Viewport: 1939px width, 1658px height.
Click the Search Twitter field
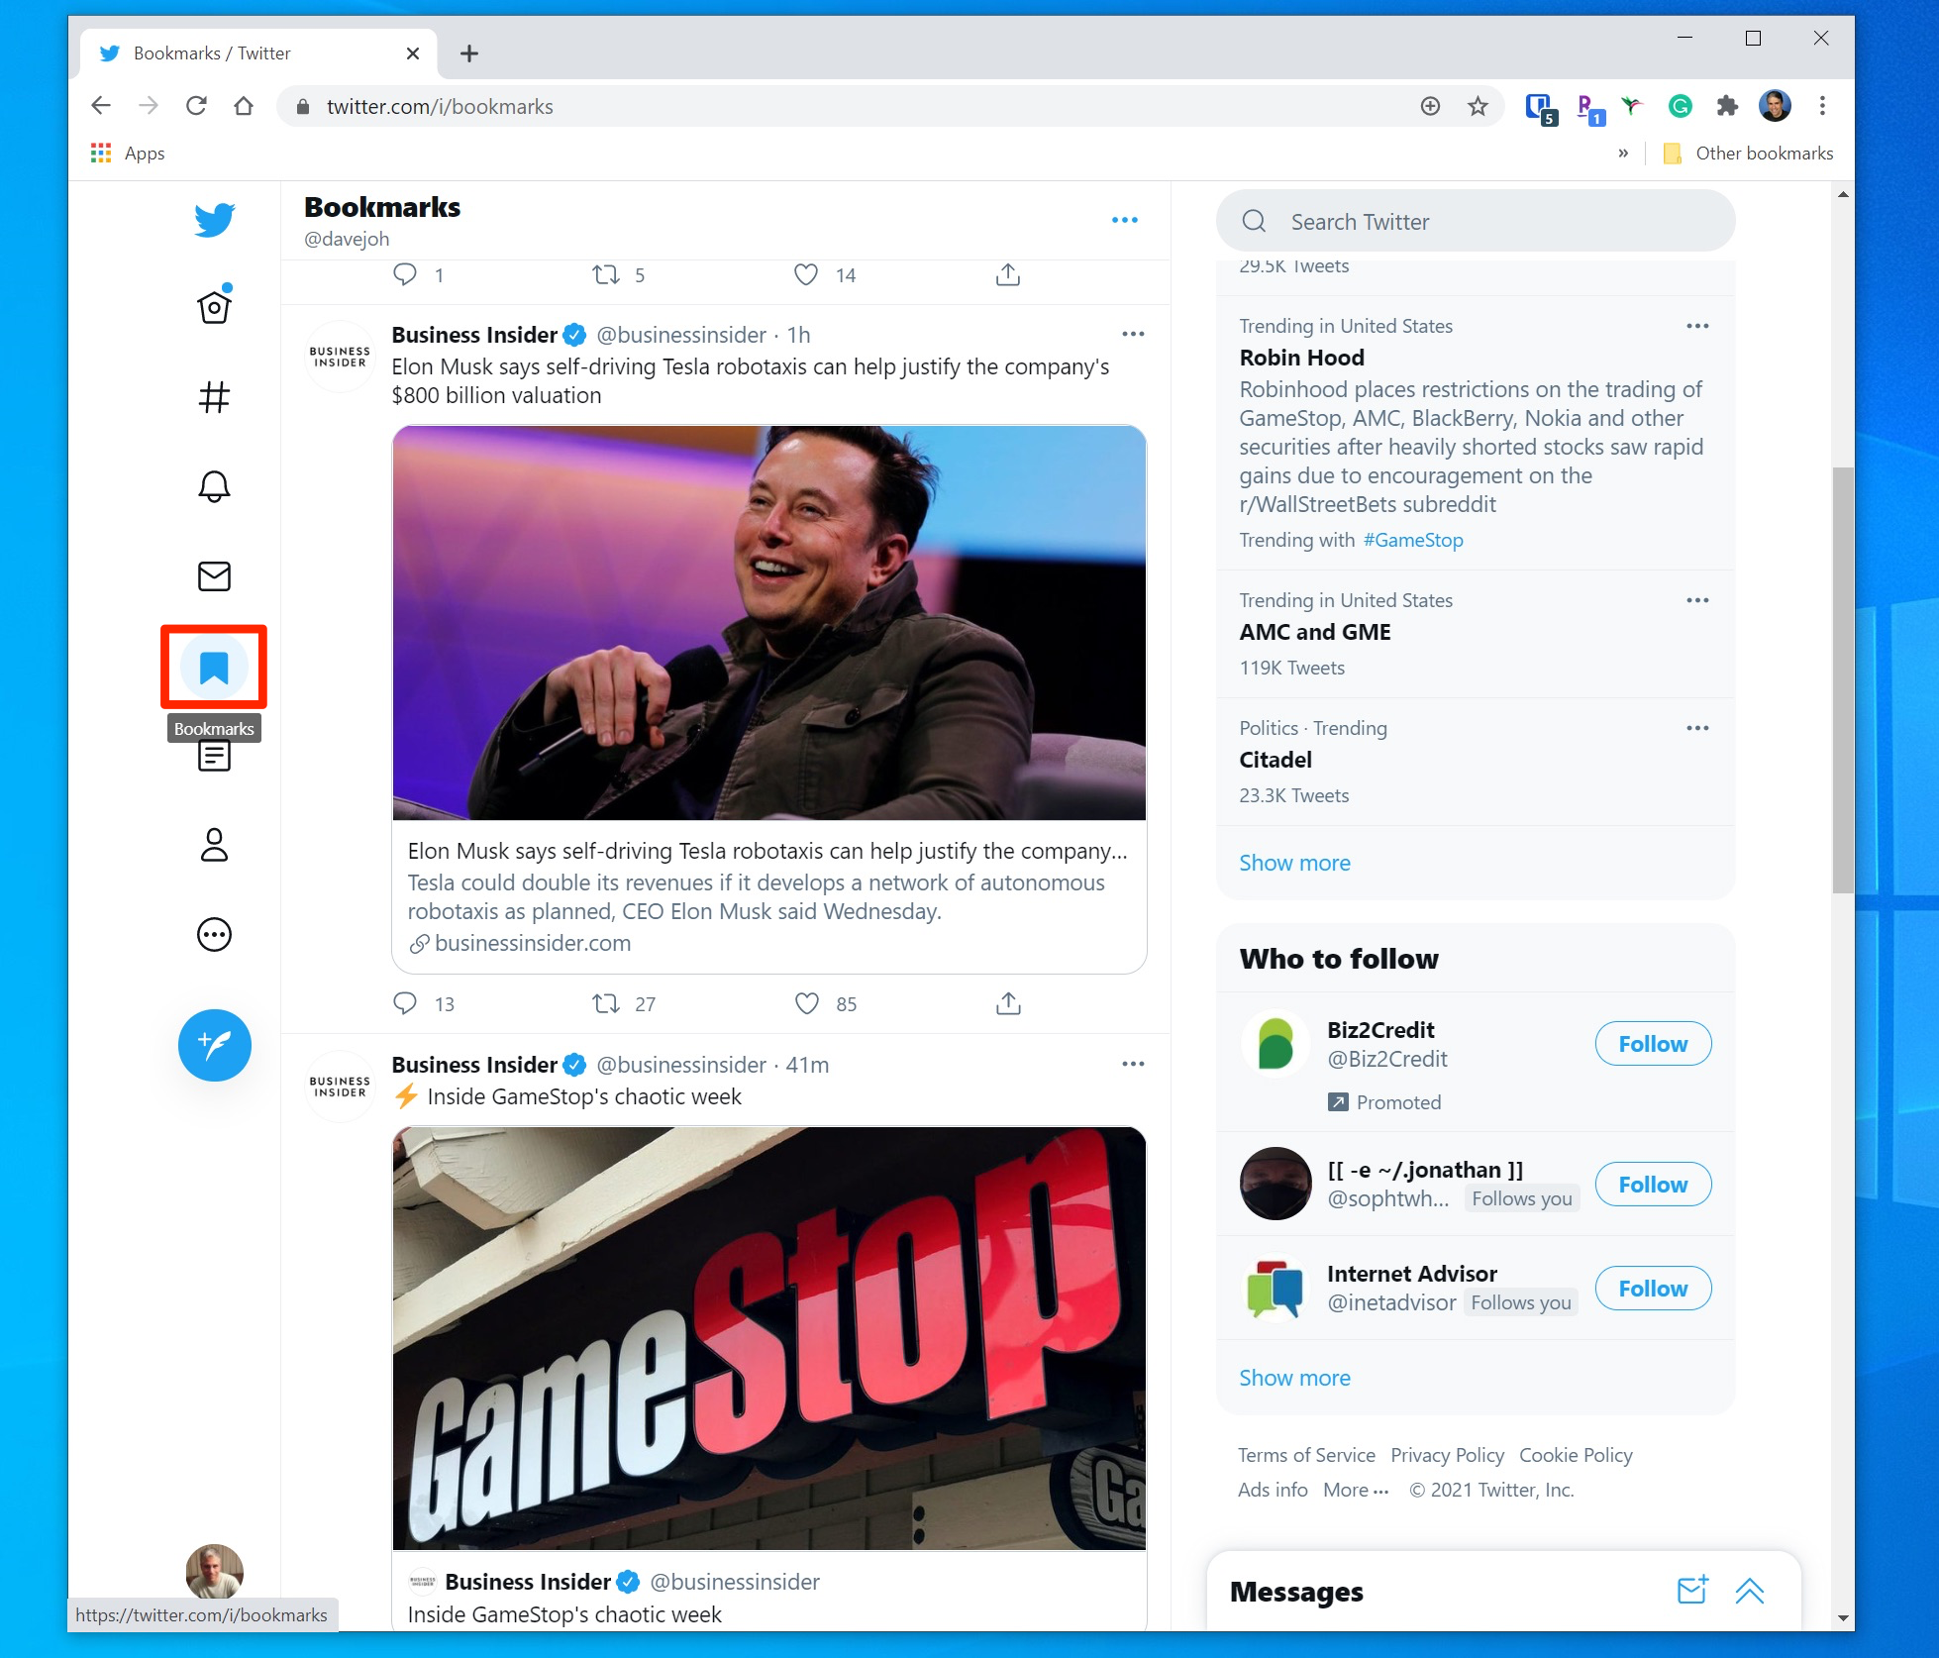[x=1476, y=221]
